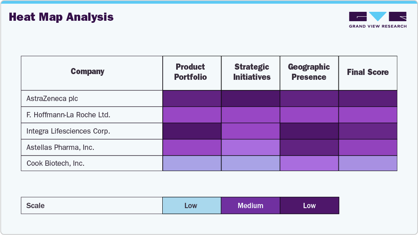The height and width of the screenshot is (235, 418).
Task: Click the dark purple Low scale swatch
Action: [309, 206]
